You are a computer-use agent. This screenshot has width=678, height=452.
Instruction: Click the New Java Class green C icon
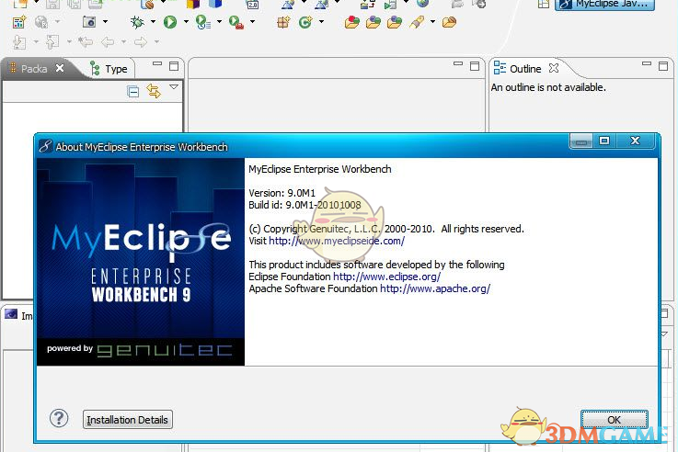(305, 22)
